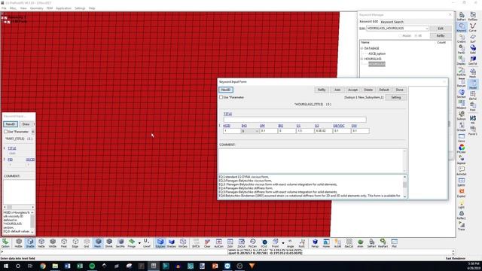Open the Windows Start button
Viewport: 482px width, 271px height.
point(5,266)
